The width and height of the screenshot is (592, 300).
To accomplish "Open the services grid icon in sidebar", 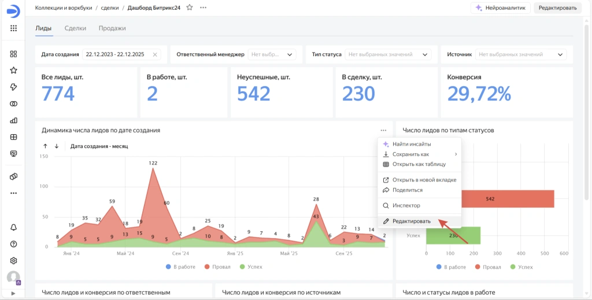I will (x=14, y=28).
